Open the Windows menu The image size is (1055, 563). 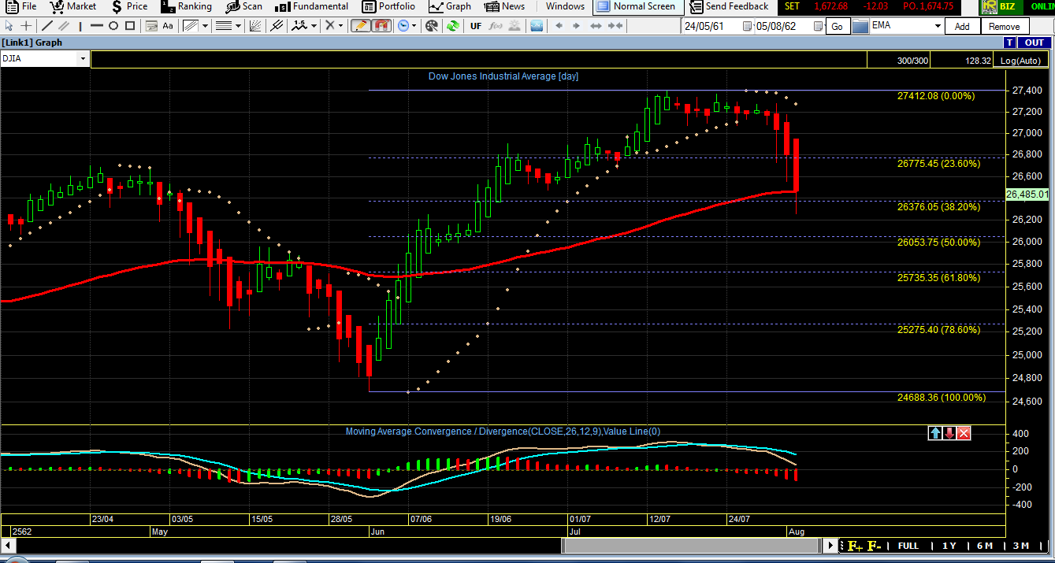click(565, 6)
